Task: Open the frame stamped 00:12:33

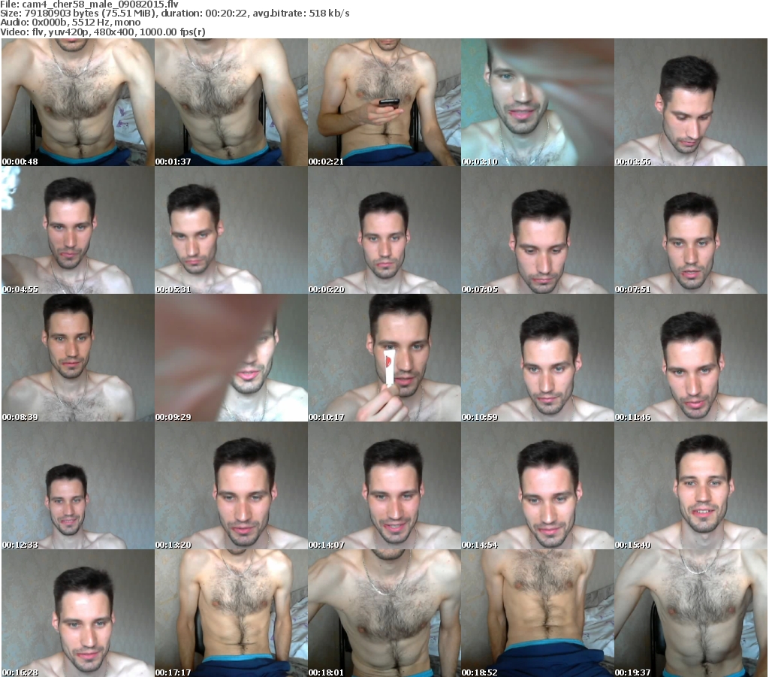Action: click(x=78, y=485)
